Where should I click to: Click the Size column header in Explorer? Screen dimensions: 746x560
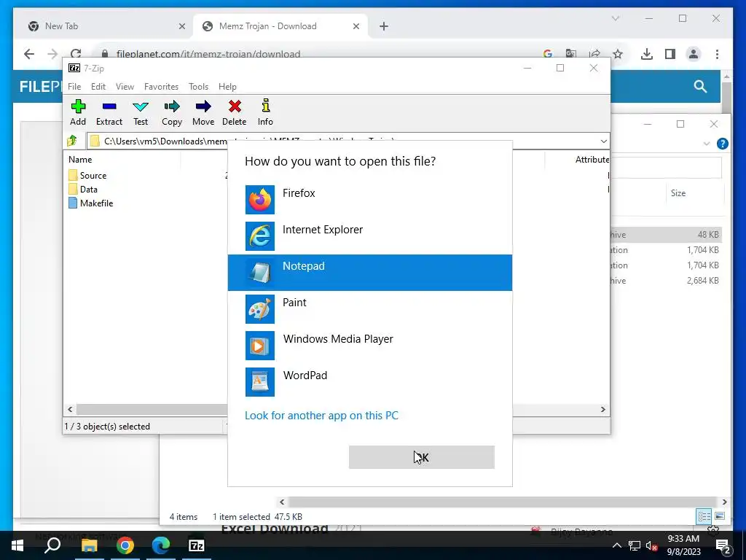tap(678, 192)
